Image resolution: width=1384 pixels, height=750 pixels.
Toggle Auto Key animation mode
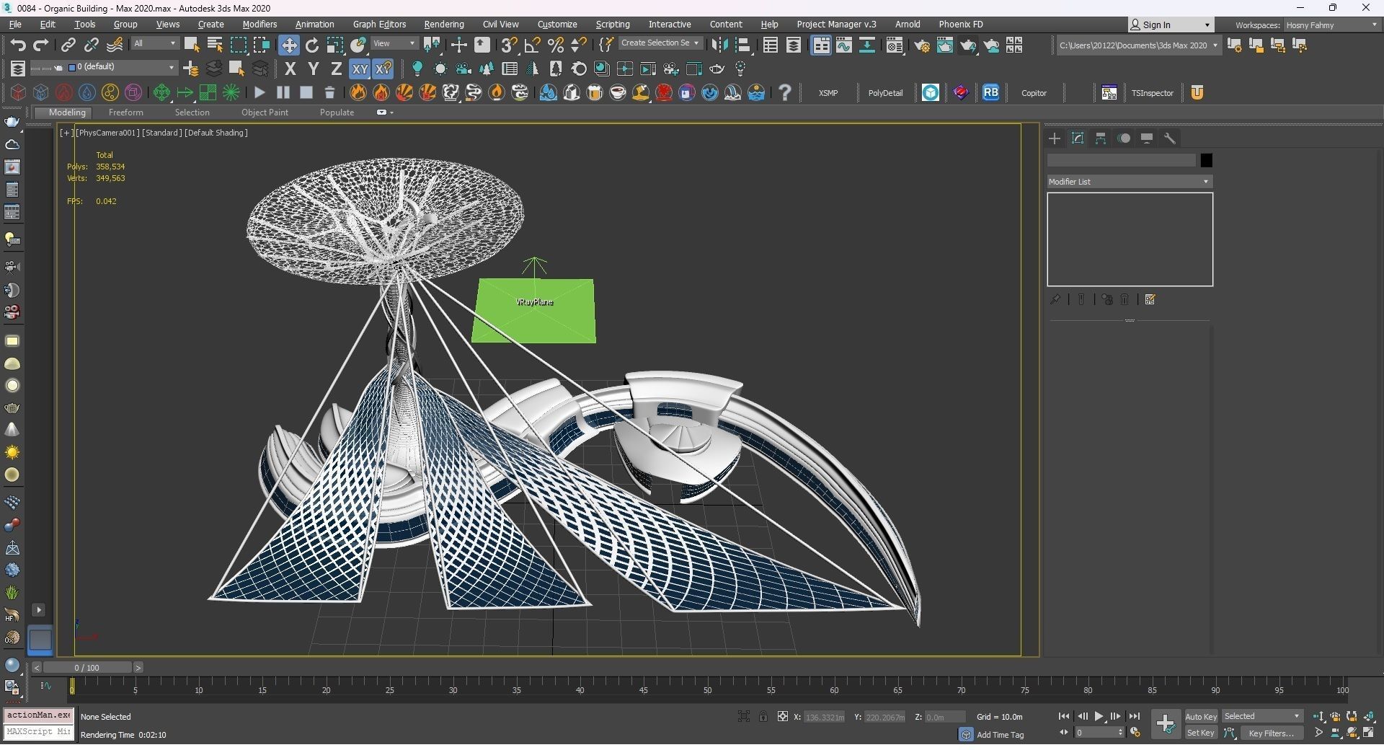[1200, 716]
